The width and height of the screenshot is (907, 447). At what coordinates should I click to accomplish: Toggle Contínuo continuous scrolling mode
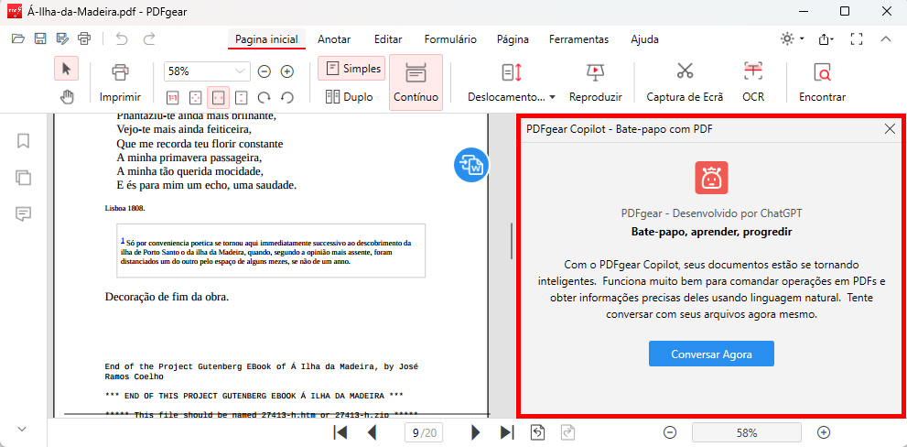(x=416, y=82)
